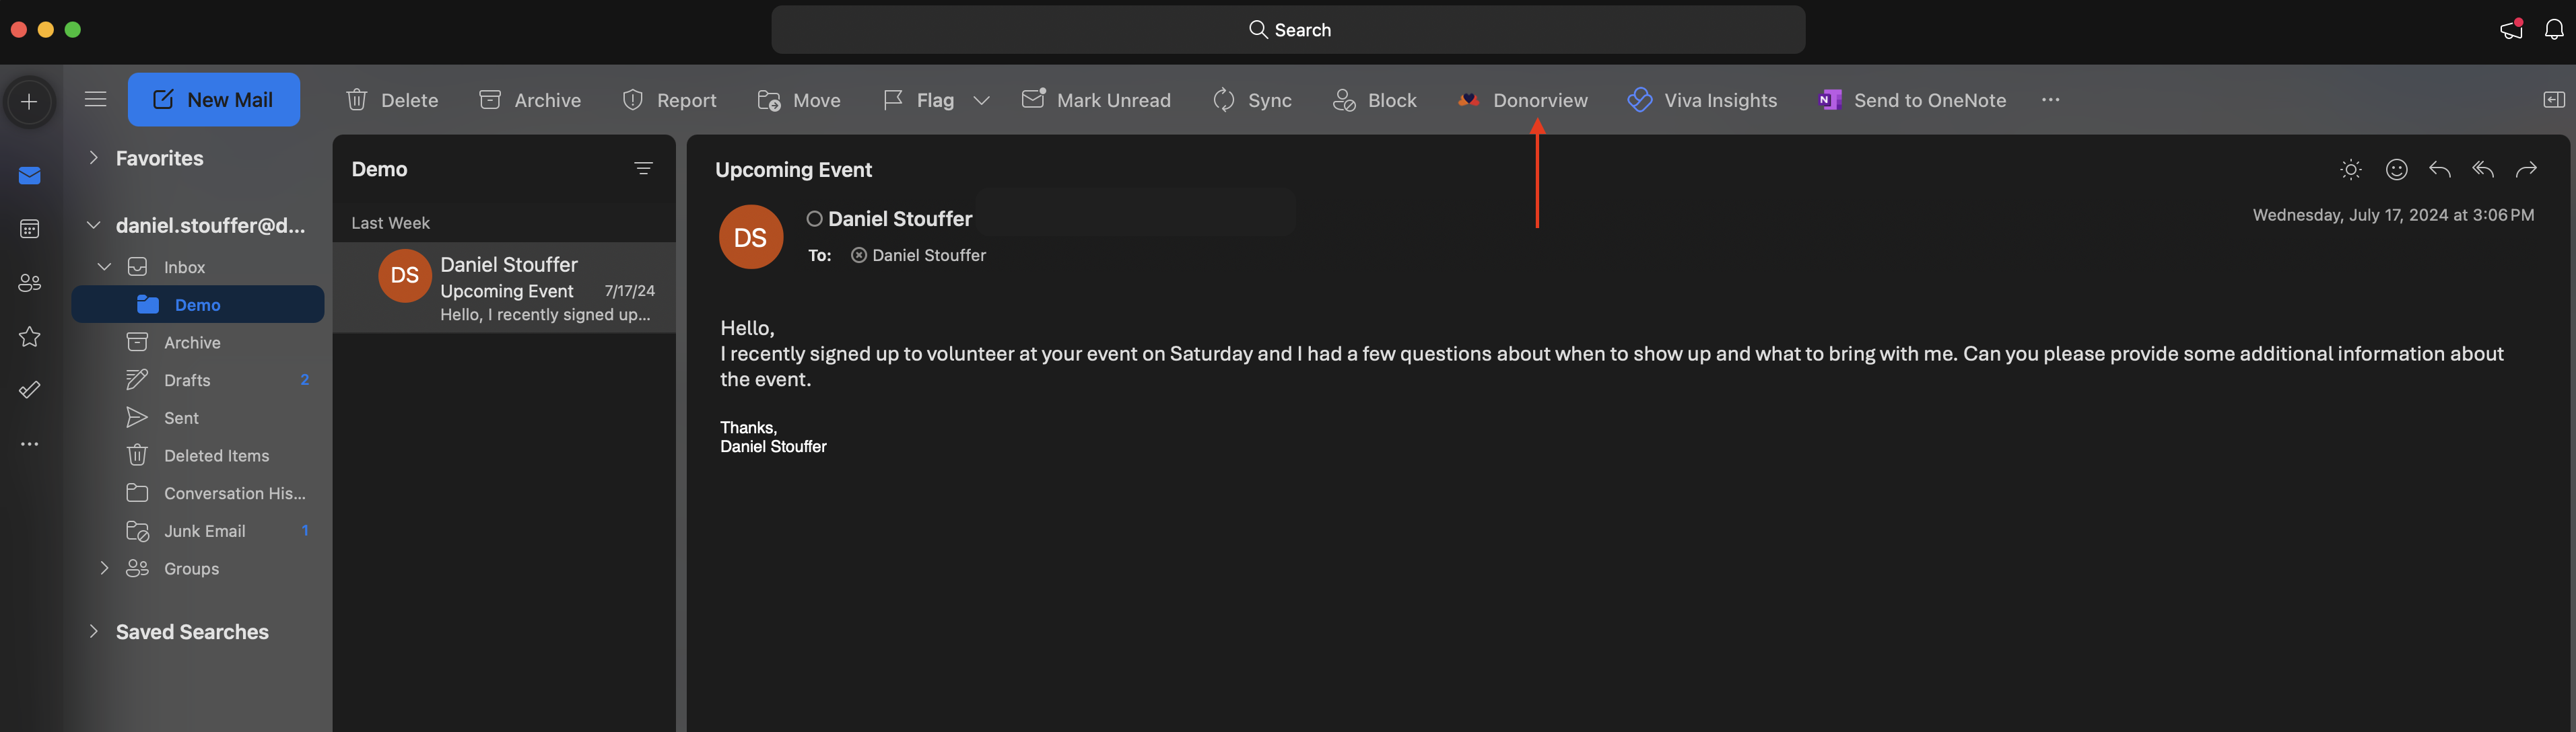2576x732 pixels.
Task: Select the Drafts folder
Action: point(187,381)
